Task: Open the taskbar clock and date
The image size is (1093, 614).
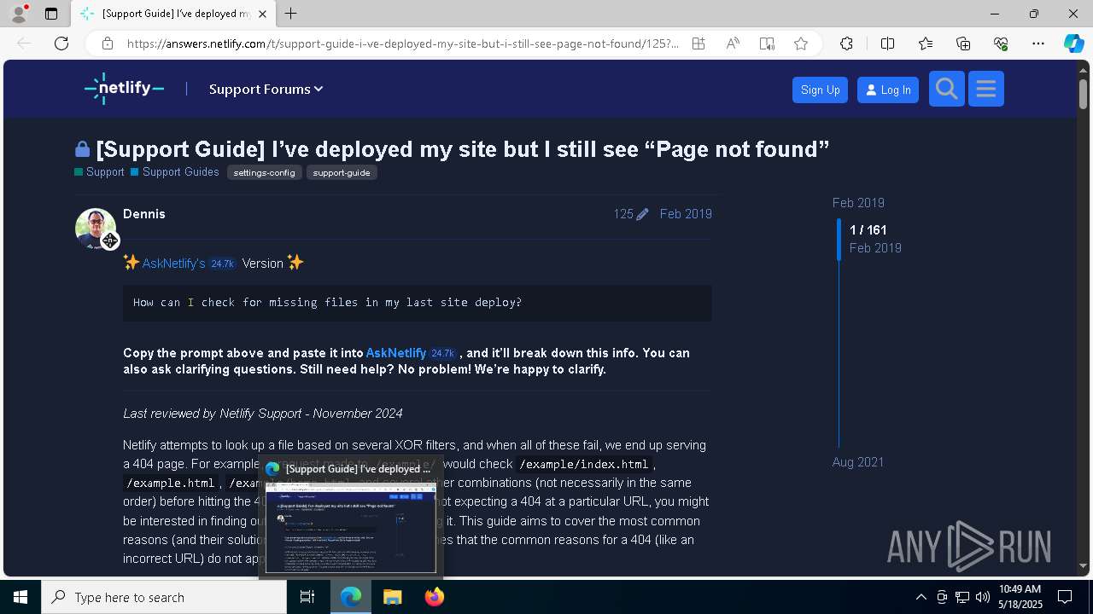Action: coord(1020,597)
